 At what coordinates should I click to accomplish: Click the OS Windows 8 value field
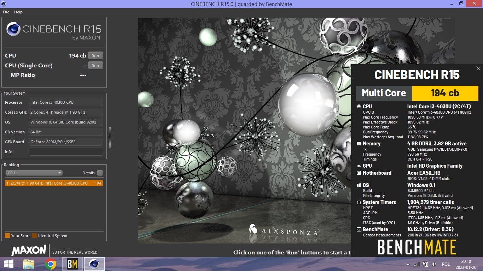66,122
